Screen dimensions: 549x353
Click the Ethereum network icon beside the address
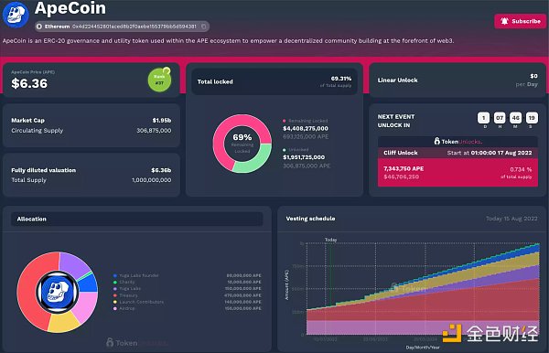(39, 27)
